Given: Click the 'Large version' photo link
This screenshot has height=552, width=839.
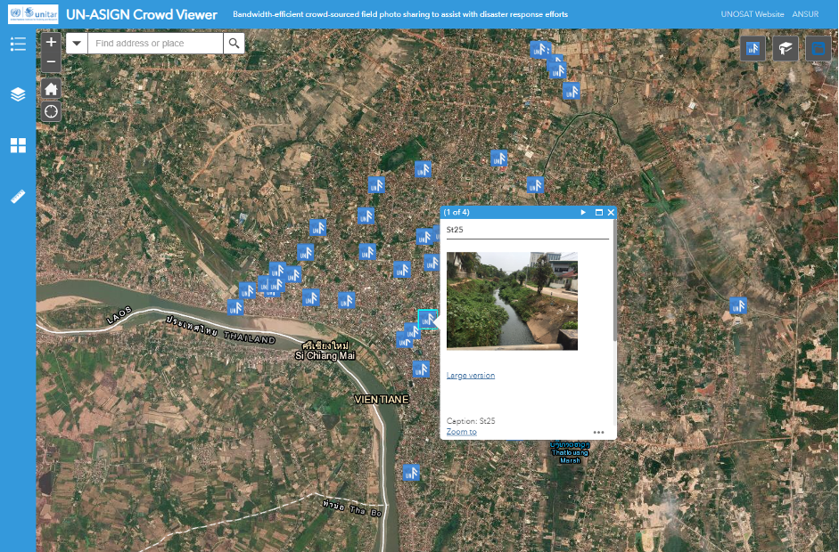Looking at the screenshot, I should (470, 376).
